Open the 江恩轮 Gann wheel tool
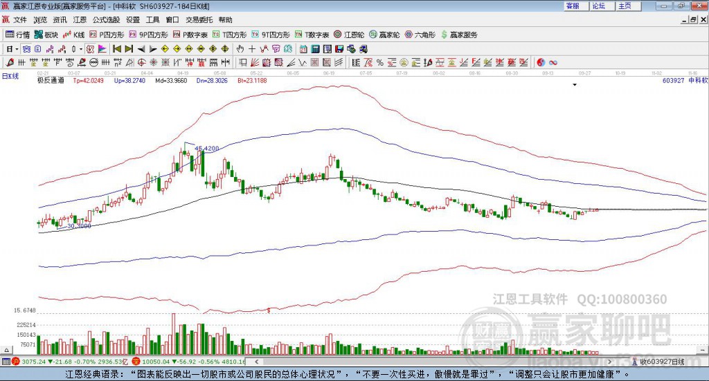709x381 pixels. [x=349, y=35]
